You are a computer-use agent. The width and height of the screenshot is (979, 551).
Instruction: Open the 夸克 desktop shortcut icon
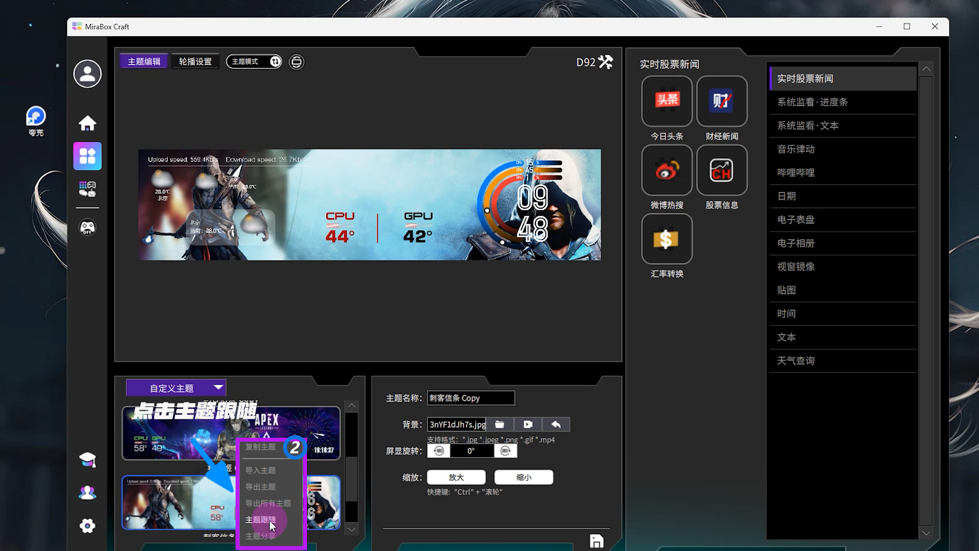(x=36, y=121)
